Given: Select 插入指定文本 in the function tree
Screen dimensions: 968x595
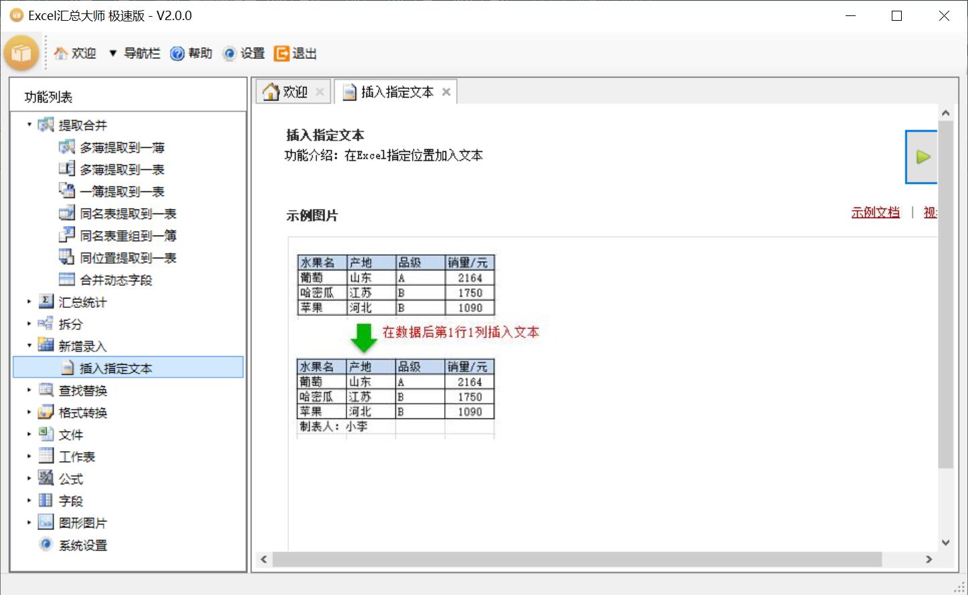Looking at the screenshot, I should (x=128, y=367).
